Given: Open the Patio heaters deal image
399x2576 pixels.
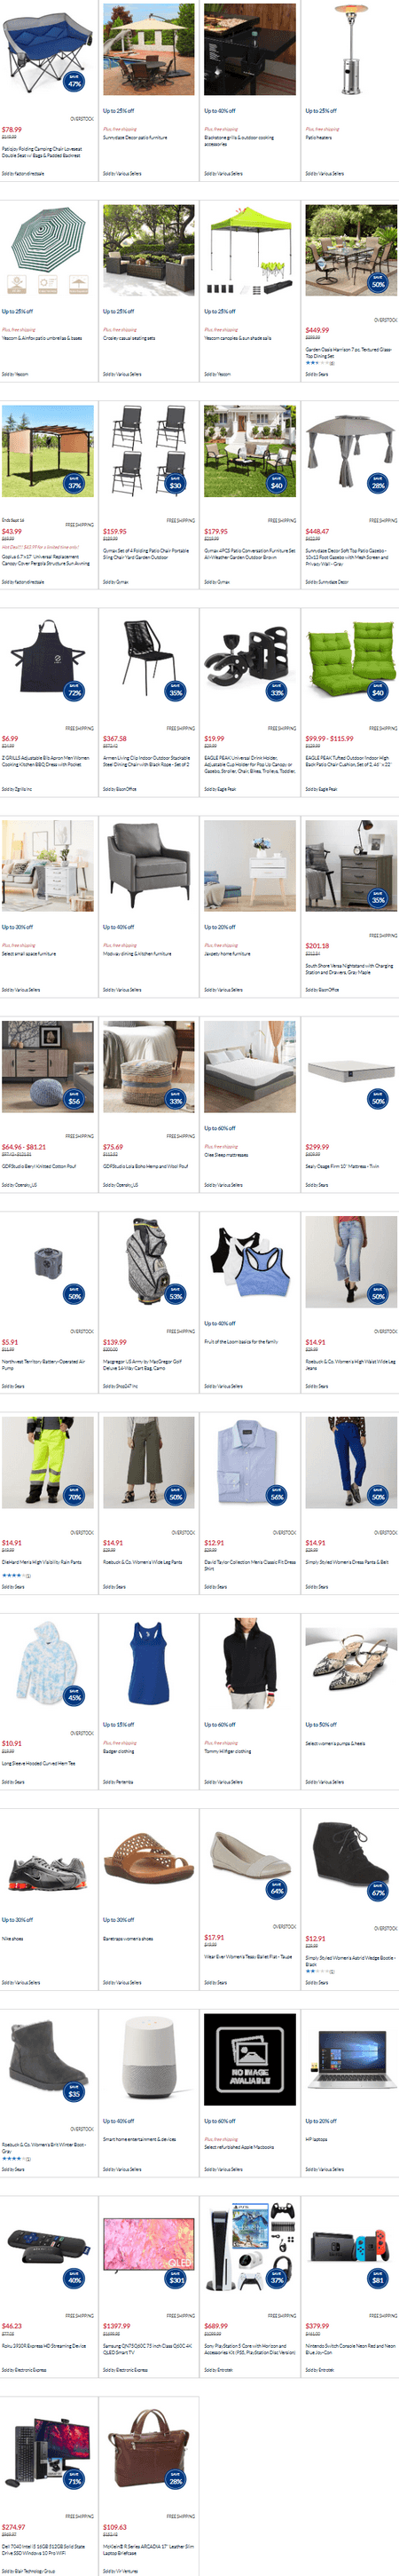Looking at the screenshot, I should click(351, 50).
